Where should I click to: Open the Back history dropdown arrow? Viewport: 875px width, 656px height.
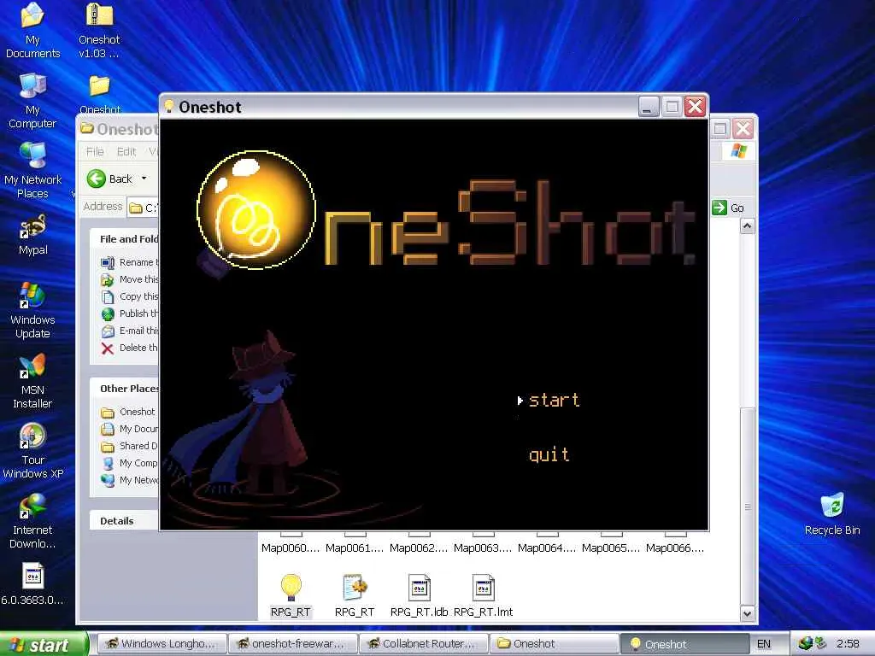(x=144, y=179)
